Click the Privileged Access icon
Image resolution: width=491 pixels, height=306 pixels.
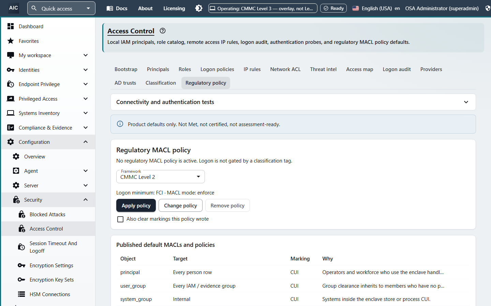(11, 99)
